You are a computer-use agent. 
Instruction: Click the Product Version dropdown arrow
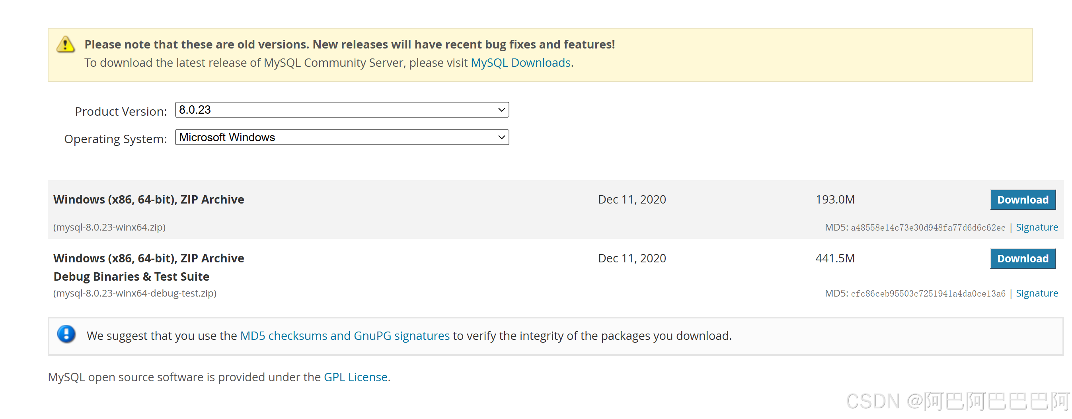(502, 110)
